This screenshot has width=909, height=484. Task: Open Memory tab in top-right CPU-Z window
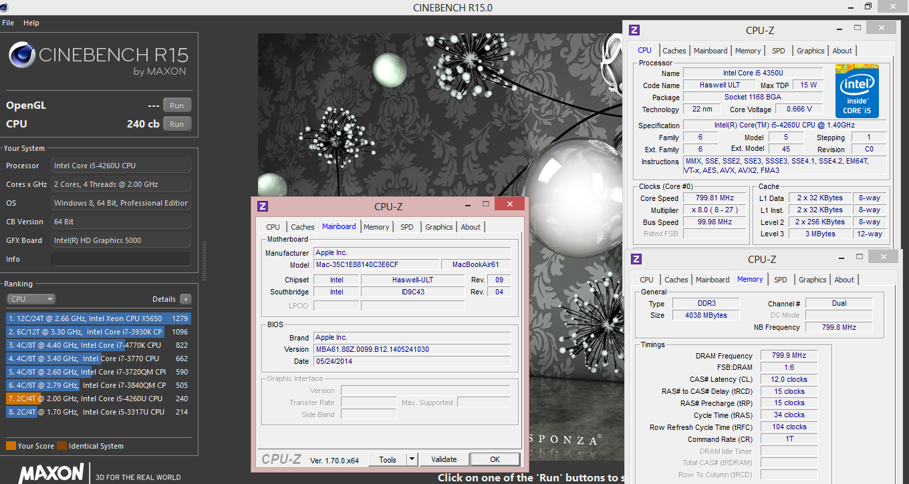(x=748, y=51)
